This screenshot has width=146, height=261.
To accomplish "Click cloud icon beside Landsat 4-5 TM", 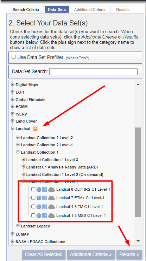I will 51,207.
